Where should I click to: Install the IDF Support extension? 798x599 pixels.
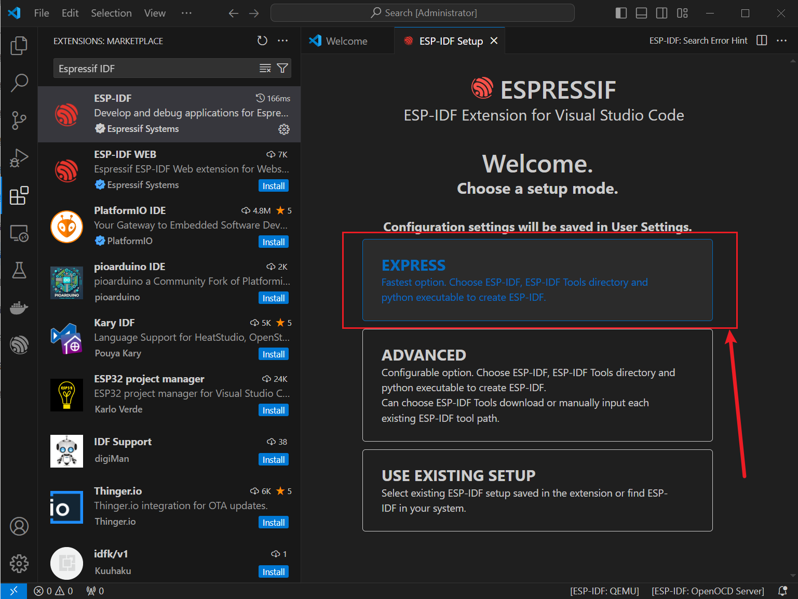pyautogui.click(x=274, y=460)
